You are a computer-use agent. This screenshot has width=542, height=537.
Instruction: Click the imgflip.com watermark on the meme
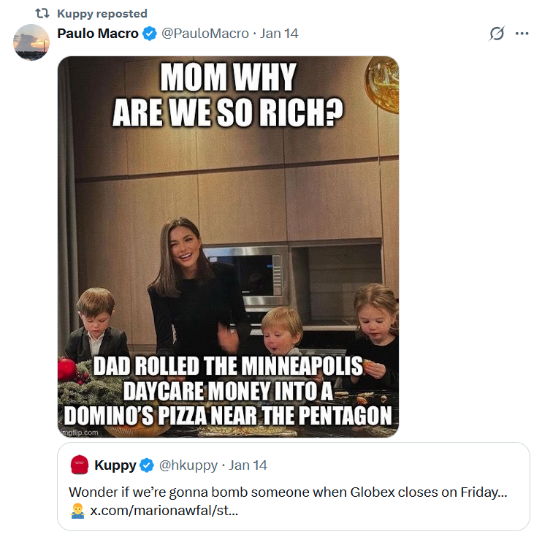click(79, 432)
